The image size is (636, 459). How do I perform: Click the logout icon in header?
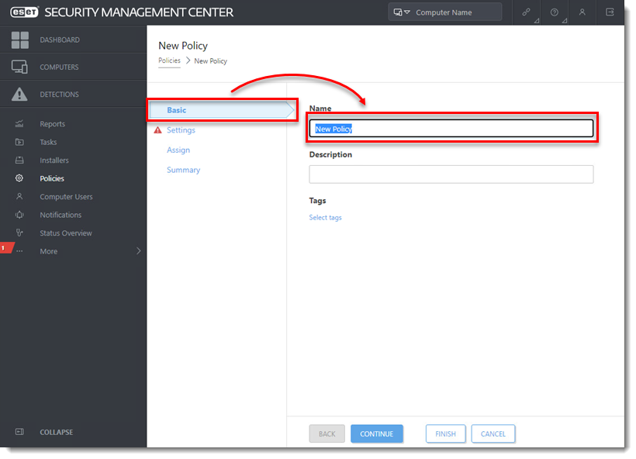tap(610, 12)
